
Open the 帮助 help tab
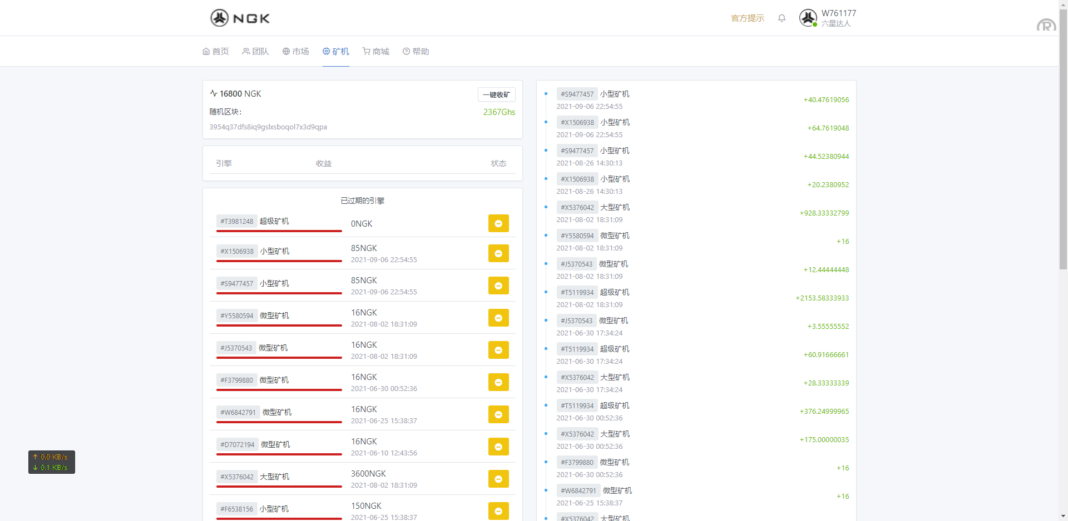pyautogui.click(x=416, y=52)
